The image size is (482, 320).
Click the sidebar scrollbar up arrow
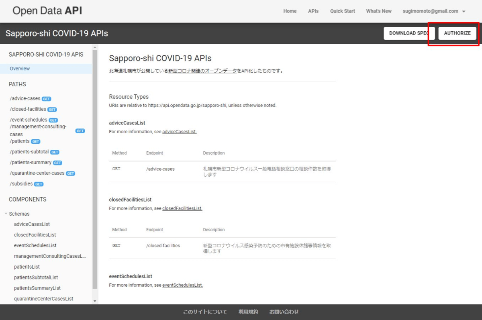tap(95, 47)
